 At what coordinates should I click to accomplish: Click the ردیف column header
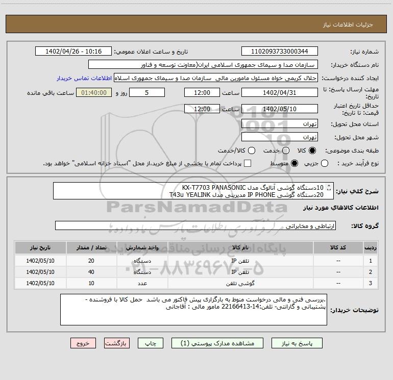371,248
